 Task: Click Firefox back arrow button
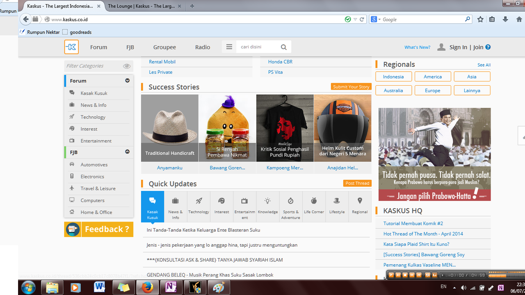(x=26, y=19)
